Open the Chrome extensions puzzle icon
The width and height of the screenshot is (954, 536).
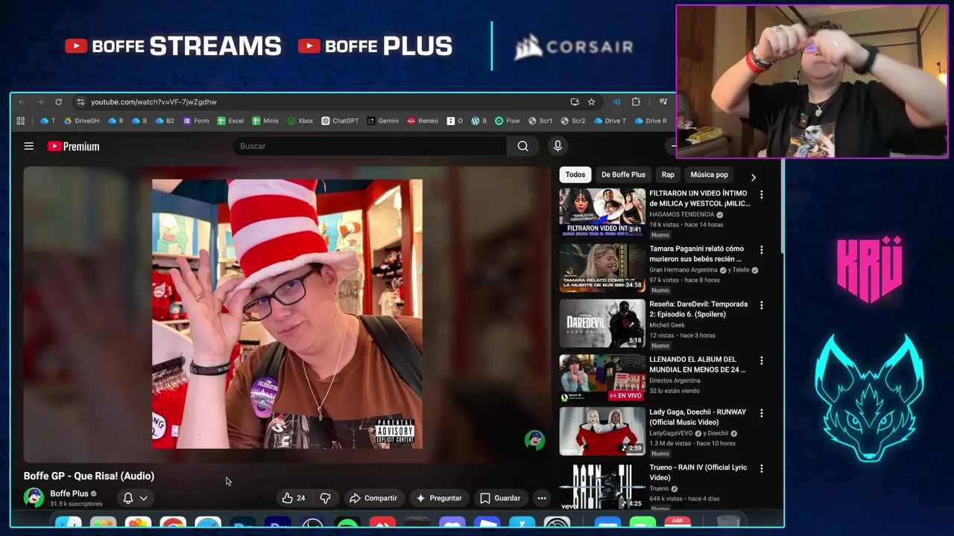(636, 102)
